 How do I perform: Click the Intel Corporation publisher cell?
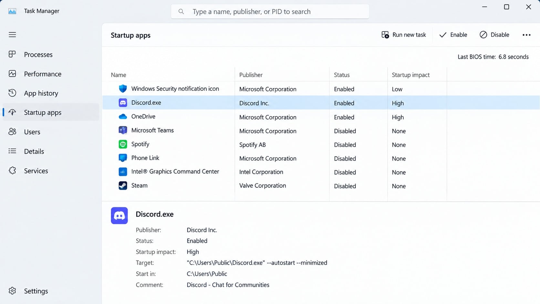261,172
